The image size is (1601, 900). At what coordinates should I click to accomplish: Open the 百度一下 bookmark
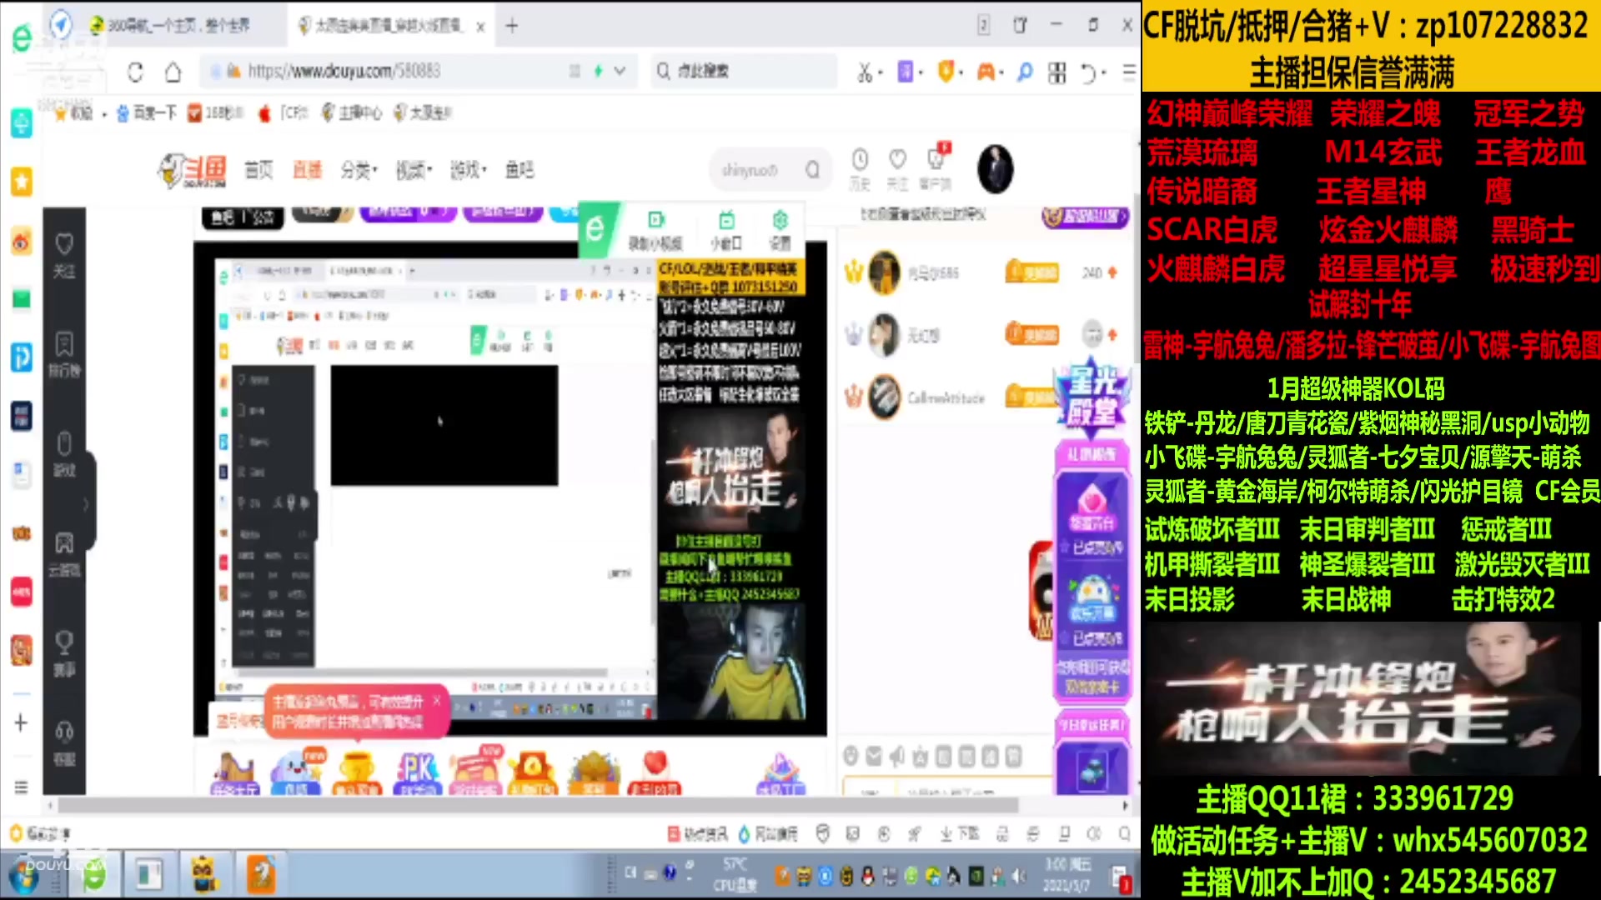click(147, 113)
